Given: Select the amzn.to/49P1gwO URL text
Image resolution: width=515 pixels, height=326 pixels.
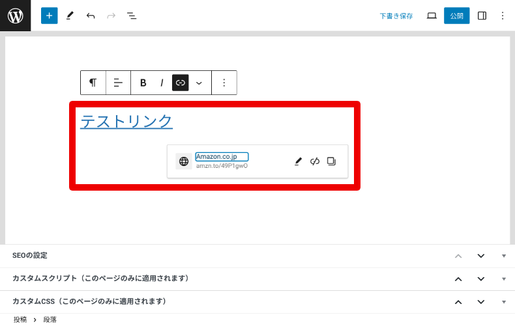Looking at the screenshot, I should pos(222,166).
